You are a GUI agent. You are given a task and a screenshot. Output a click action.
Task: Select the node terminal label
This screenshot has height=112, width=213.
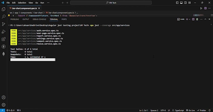pyautogui.click(x=181, y=19)
